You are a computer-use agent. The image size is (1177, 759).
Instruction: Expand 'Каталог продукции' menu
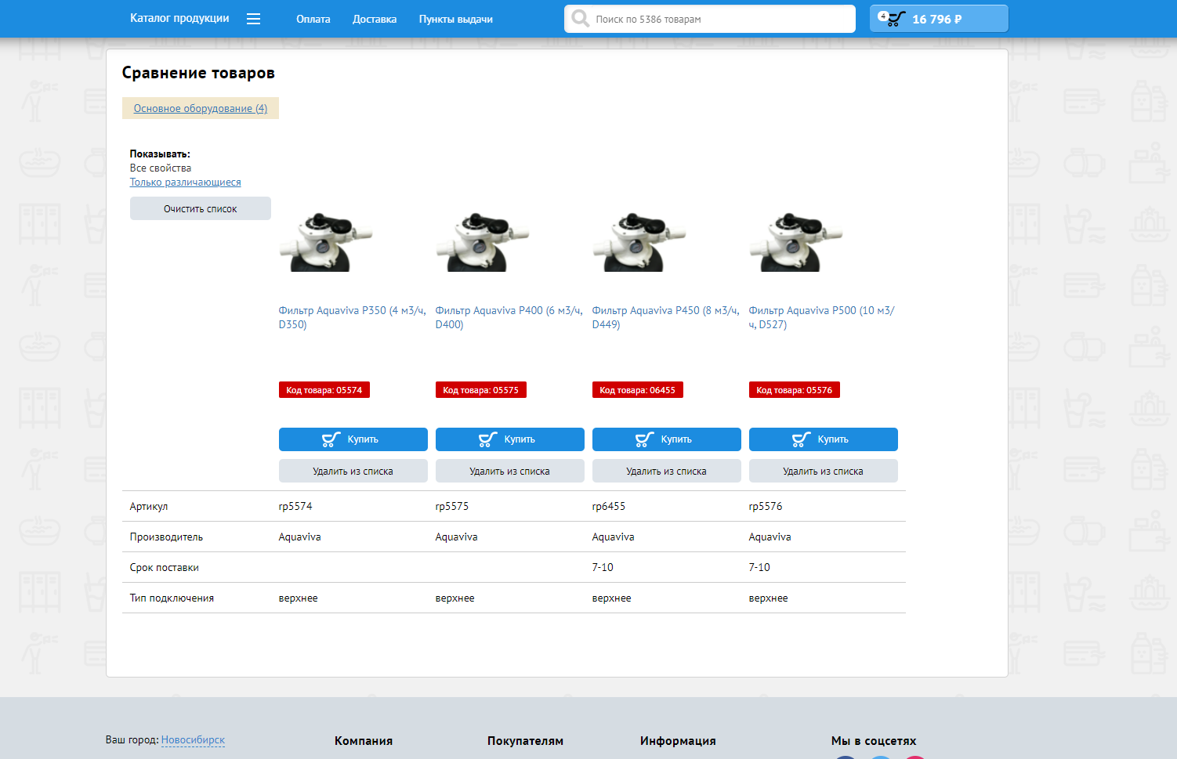pos(179,18)
